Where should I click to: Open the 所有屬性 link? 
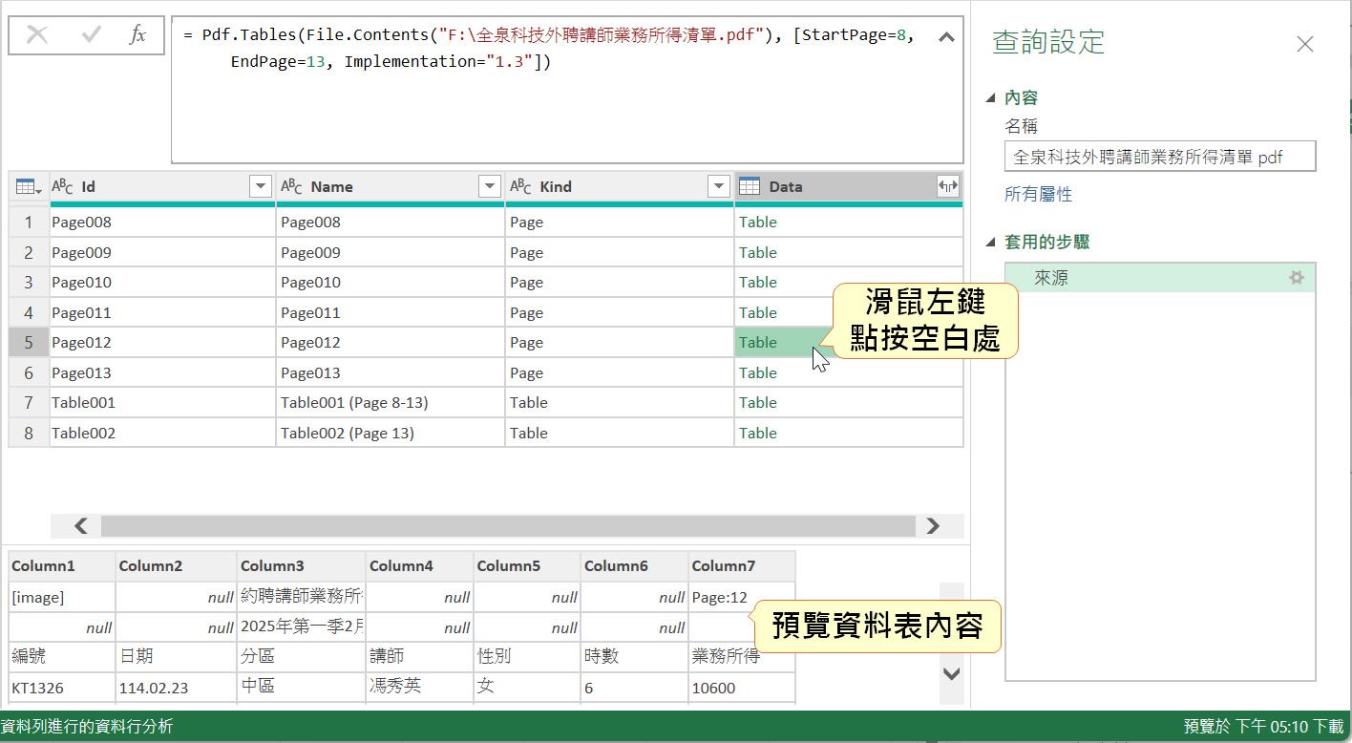[1038, 195]
